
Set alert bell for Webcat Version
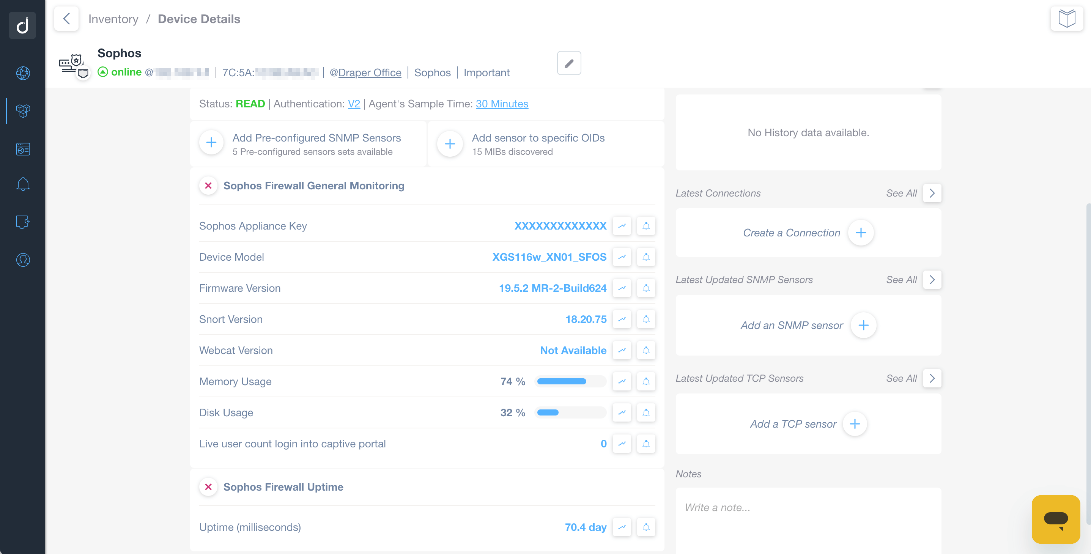coord(646,350)
